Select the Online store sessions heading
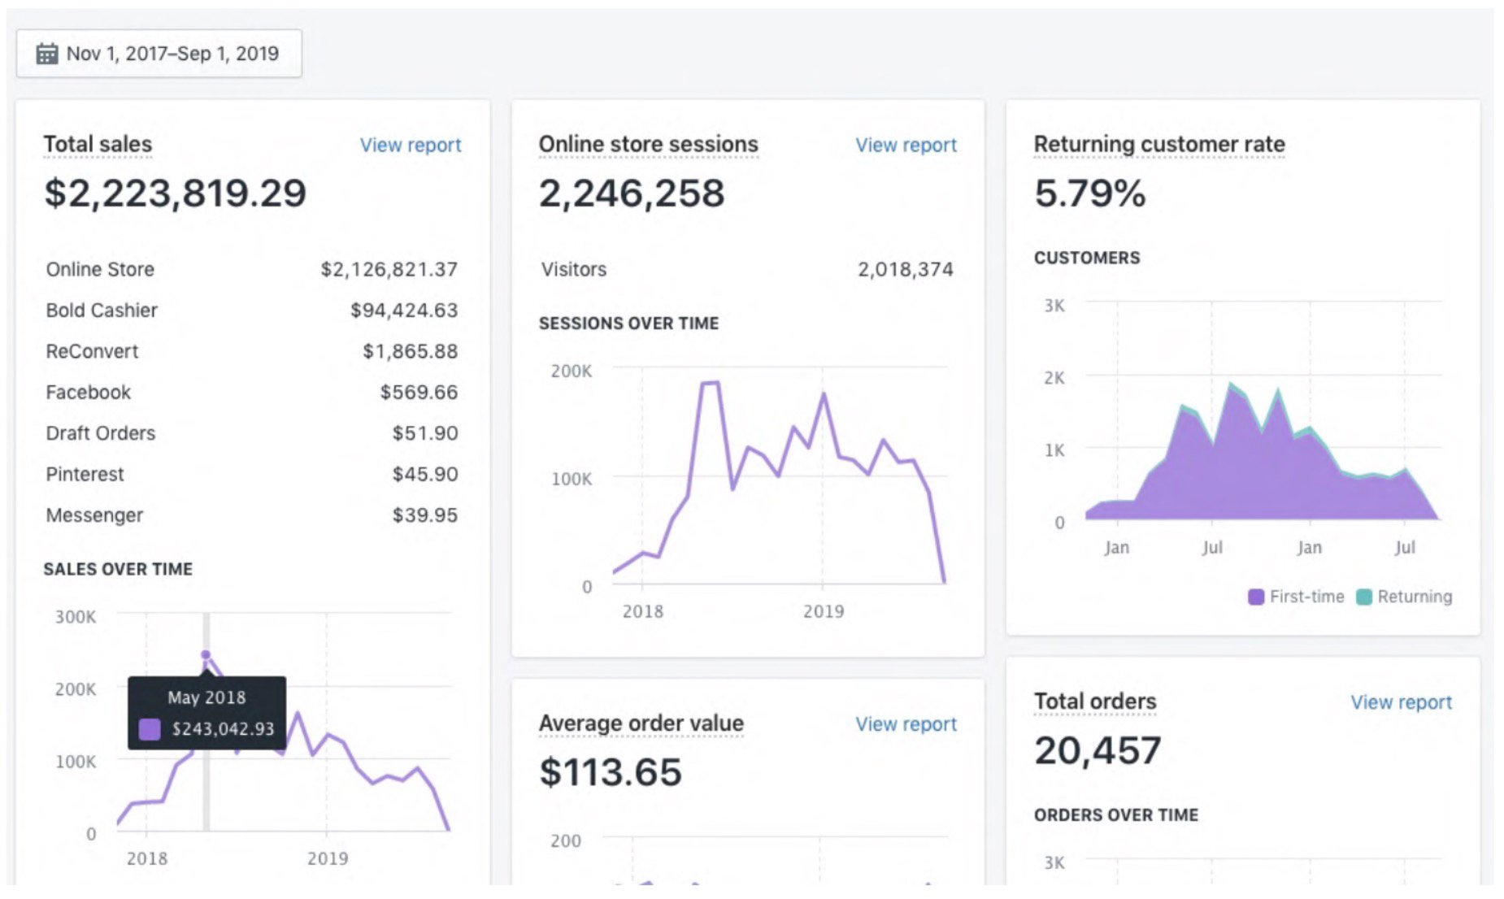The image size is (1504, 899). [648, 144]
